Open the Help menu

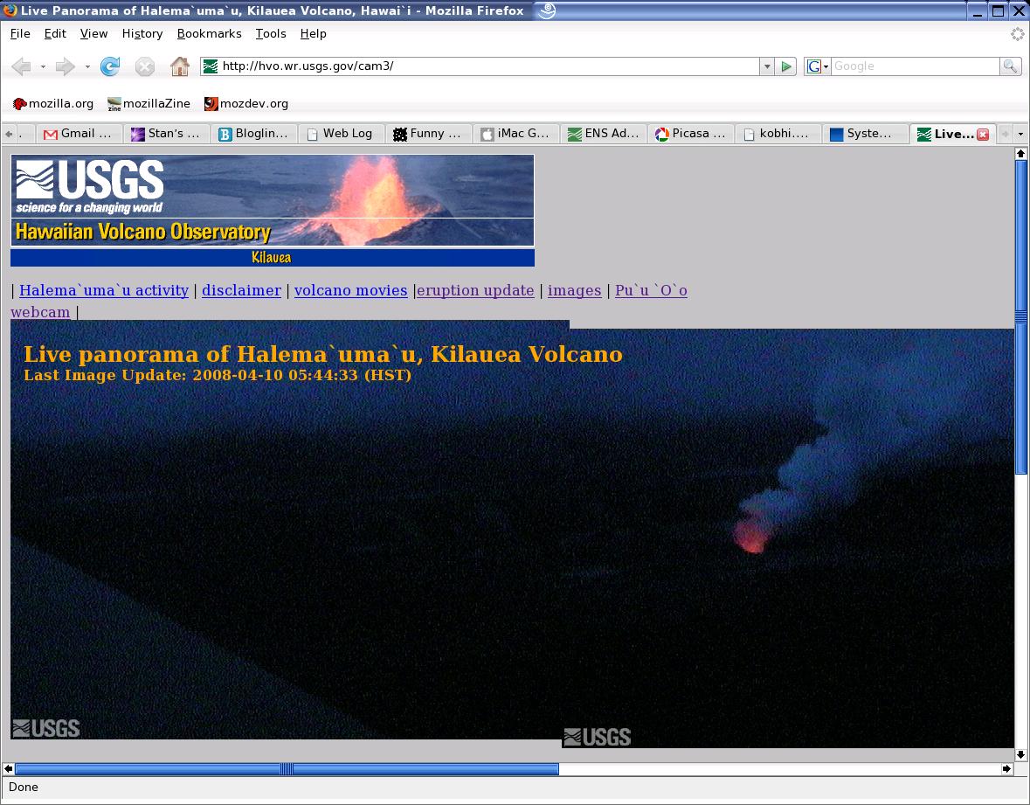[x=314, y=34]
